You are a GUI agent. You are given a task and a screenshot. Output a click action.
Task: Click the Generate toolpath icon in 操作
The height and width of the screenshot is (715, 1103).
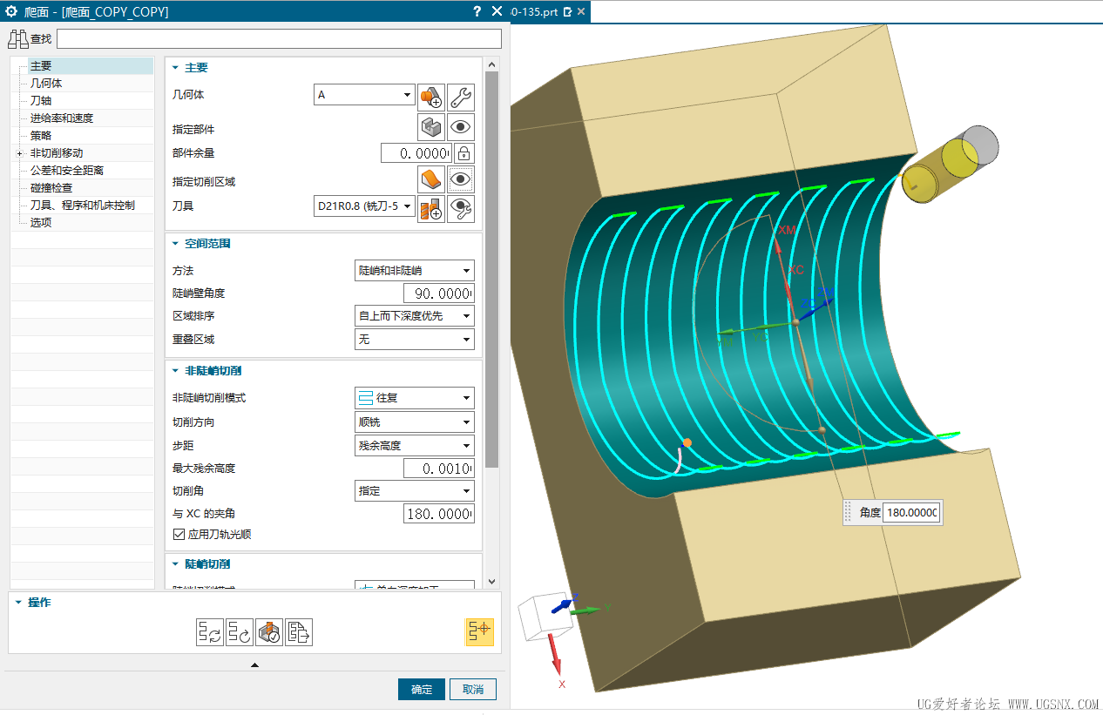[x=209, y=632]
